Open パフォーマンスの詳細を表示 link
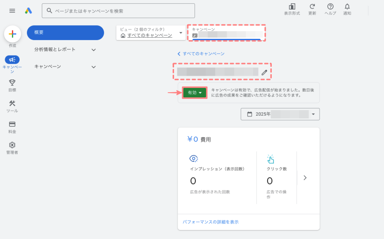 pos(211,222)
